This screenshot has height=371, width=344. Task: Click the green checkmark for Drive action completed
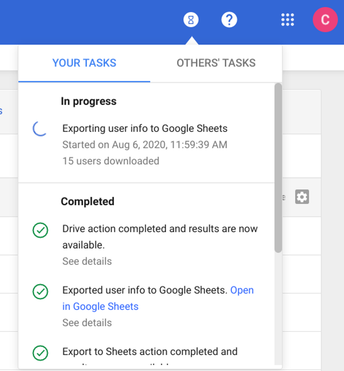click(x=40, y=230)
